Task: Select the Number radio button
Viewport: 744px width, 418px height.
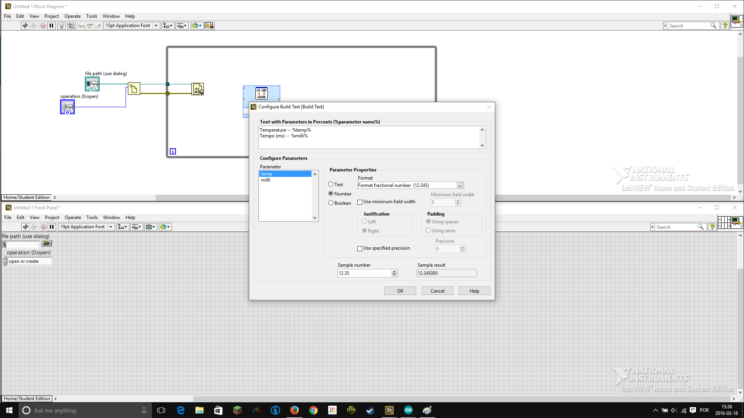Action: point(331,194)
